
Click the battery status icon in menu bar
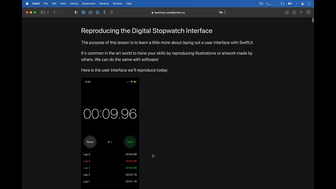click(x=290, y=3)
